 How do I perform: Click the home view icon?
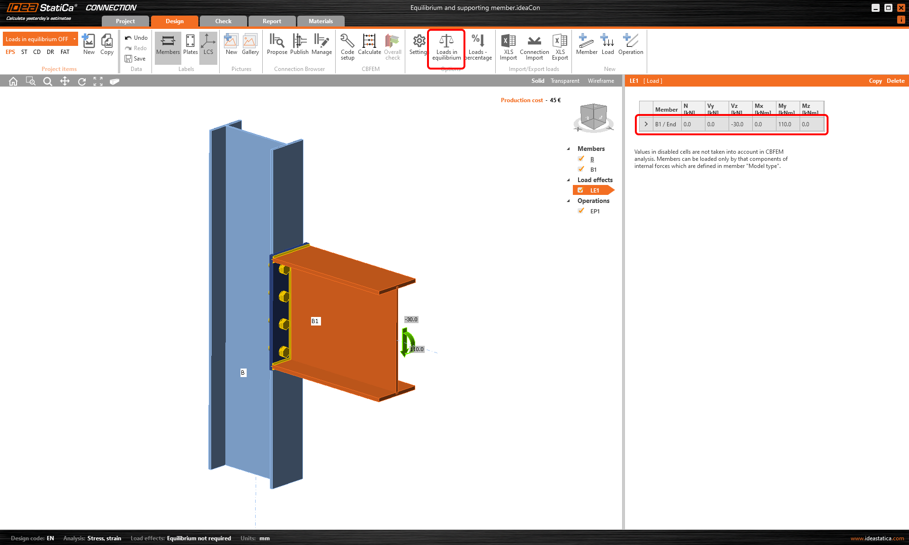pos(13,81)
